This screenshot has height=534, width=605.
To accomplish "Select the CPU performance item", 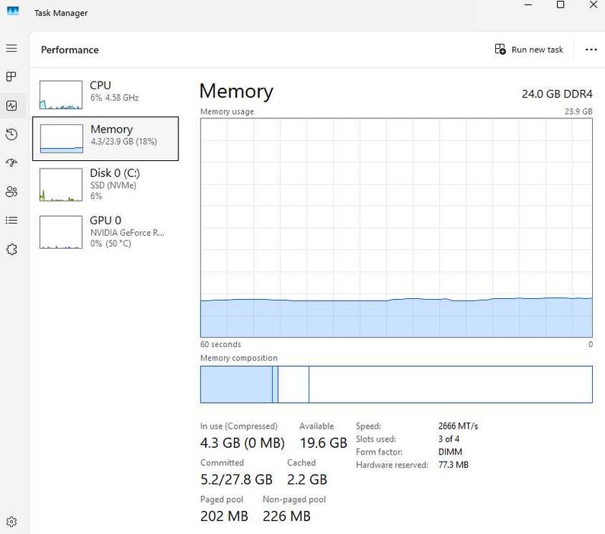I will (x=105, y=95).
